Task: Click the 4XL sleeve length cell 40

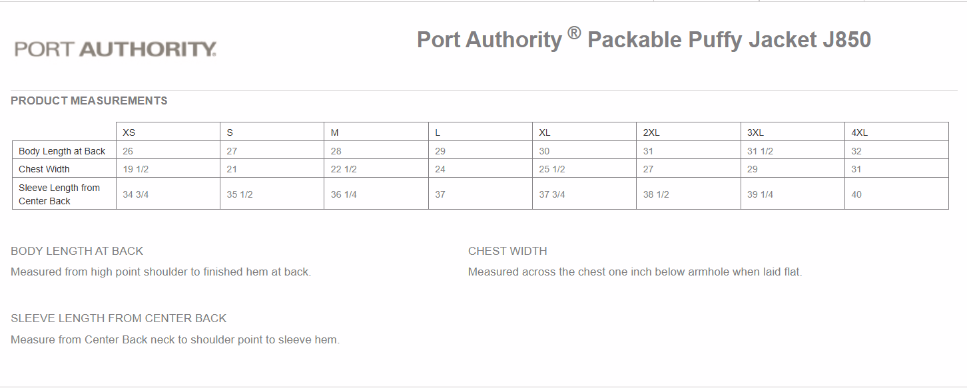Action: 856,194
